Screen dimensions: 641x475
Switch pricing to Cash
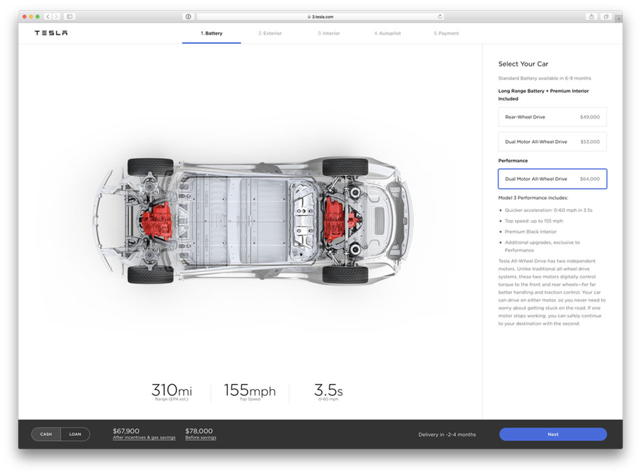point(46,434)
